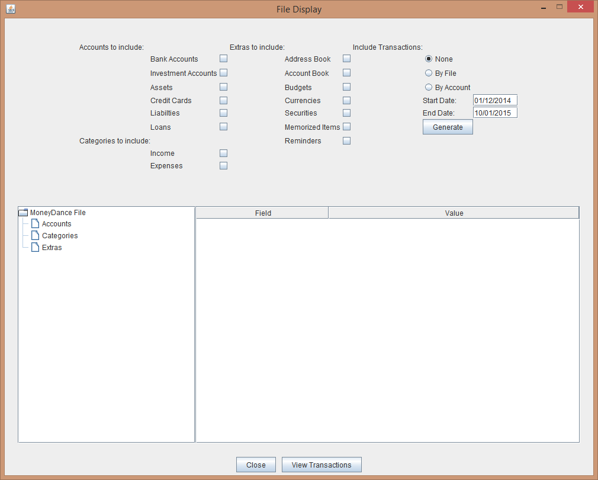The height and width of the screenshot is (480, 598).
Task: Minimize the File Display window
Action: pos(544,8)
